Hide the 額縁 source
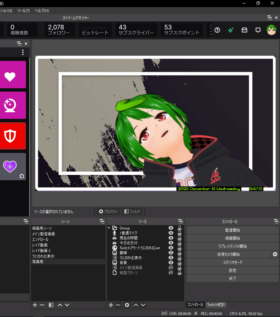280x317 pixels. click(x=171, y=253)
